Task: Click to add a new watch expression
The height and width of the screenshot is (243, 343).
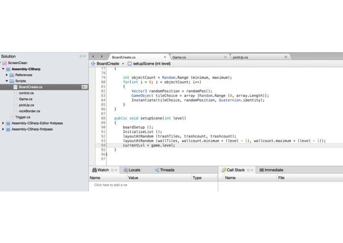Action: click(111, 185)
